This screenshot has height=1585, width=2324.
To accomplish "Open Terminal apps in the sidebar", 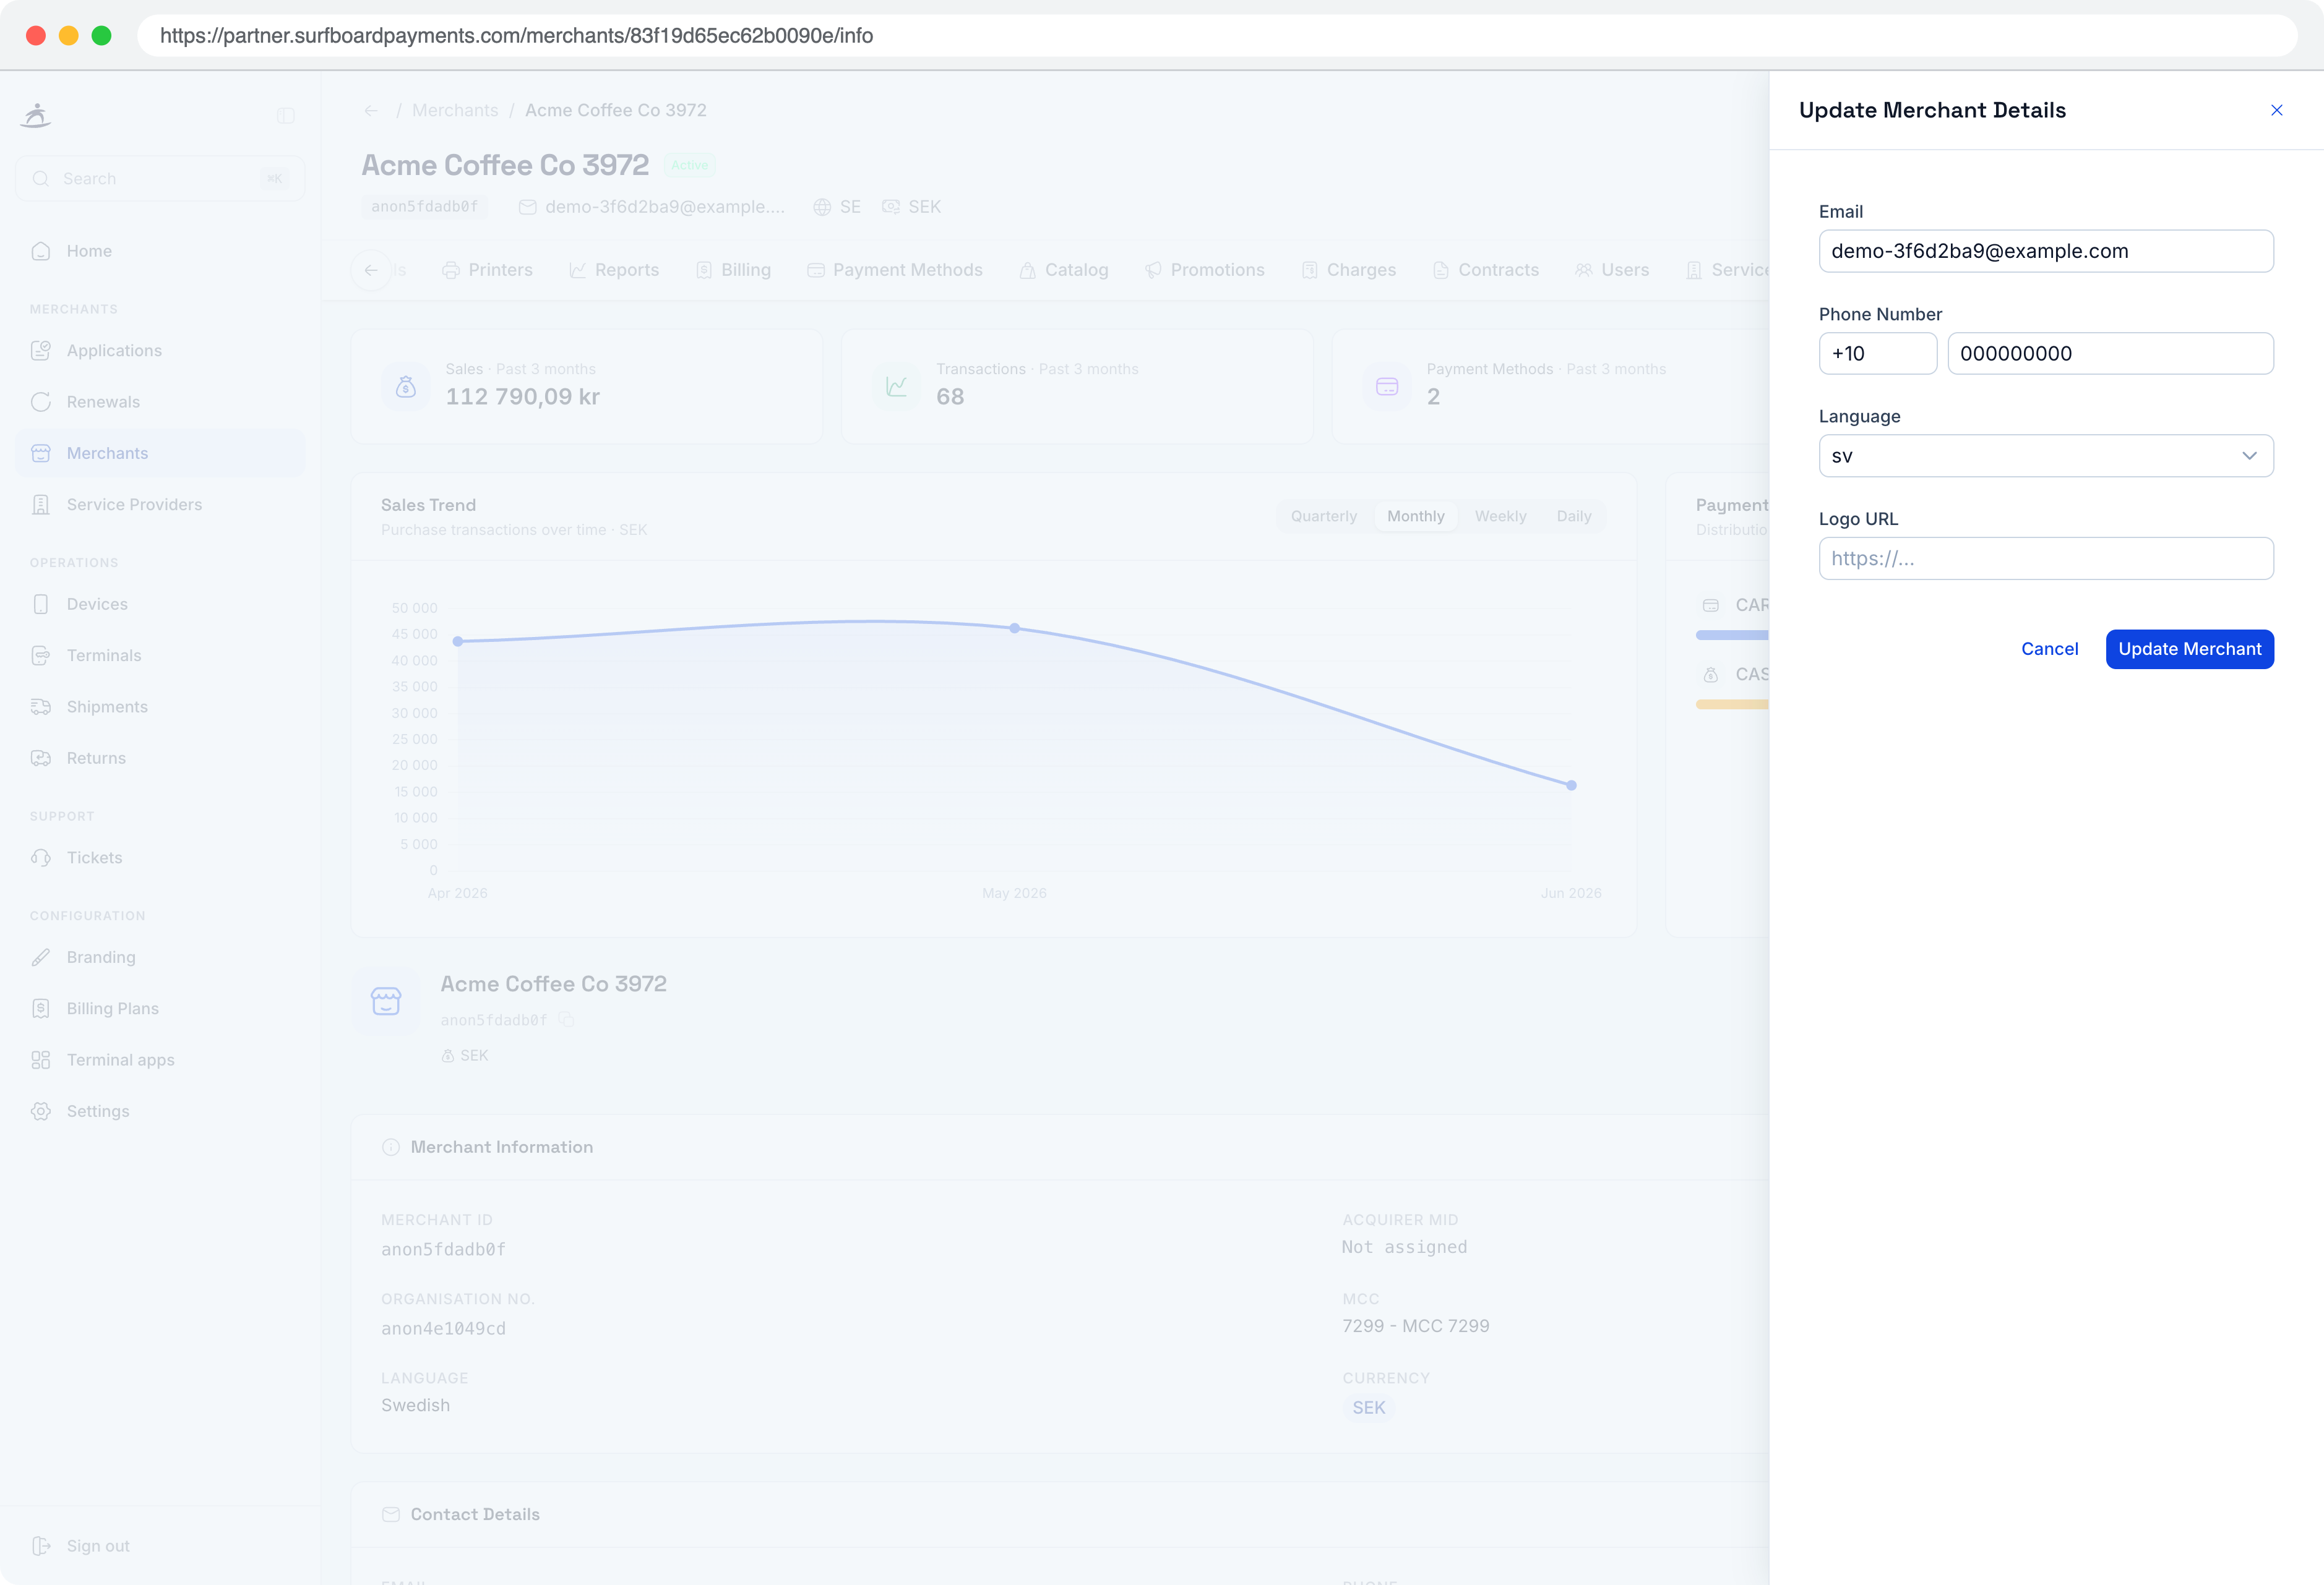I will pos(160,1059).
